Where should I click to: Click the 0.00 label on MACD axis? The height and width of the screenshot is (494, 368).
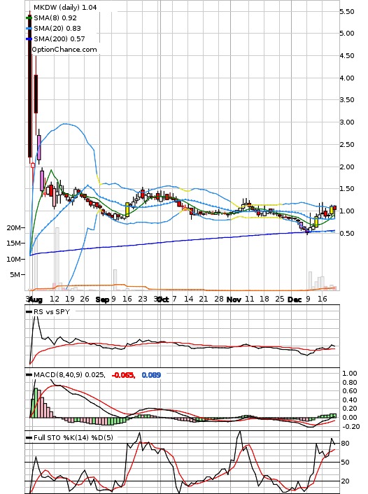(x=350, y=418)
